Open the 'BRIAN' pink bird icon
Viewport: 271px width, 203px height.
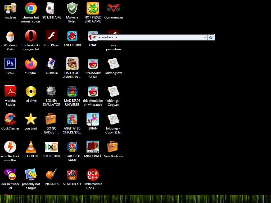93,119
